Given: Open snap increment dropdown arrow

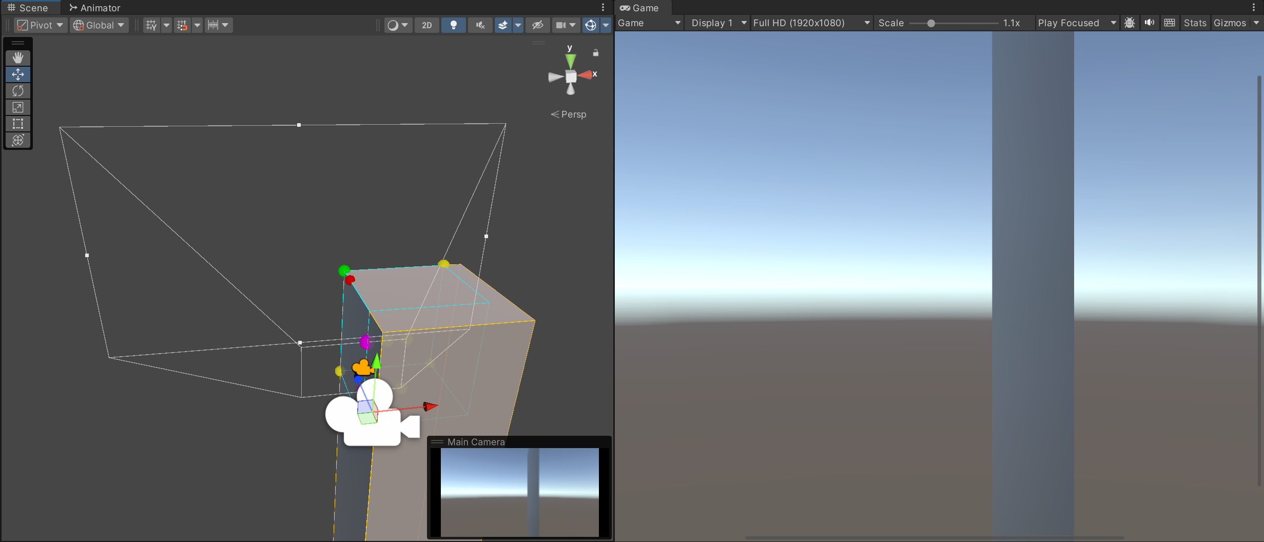Looking at the screenshot, I should tap(197, 25).
